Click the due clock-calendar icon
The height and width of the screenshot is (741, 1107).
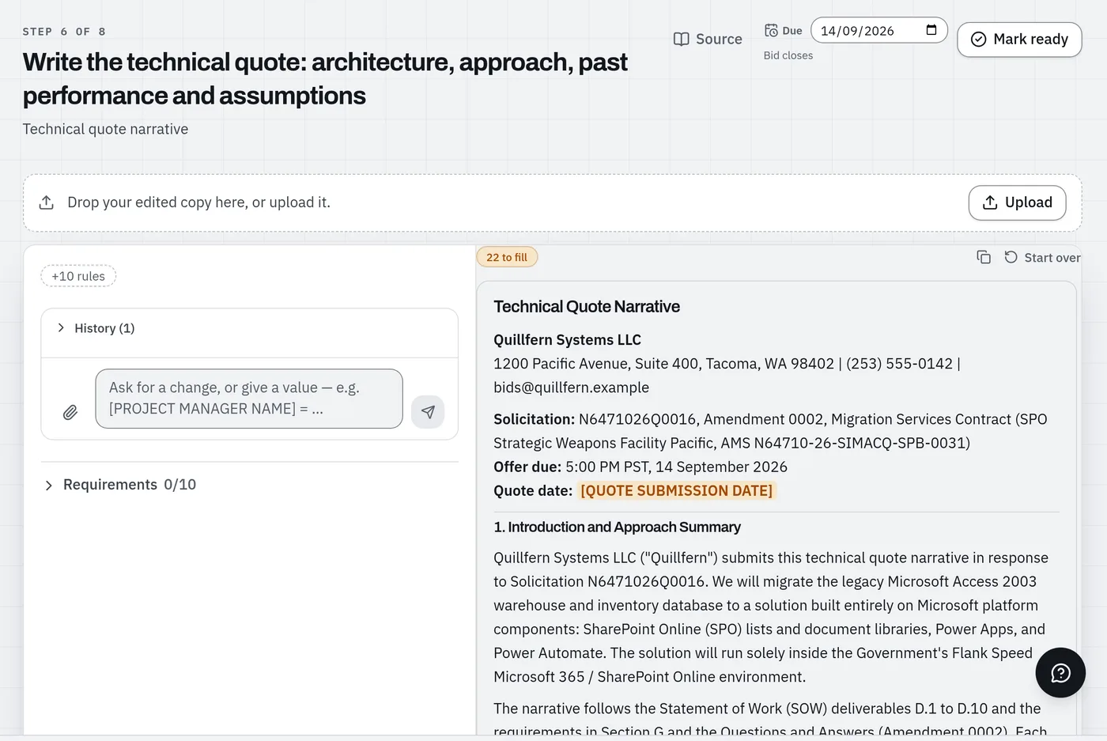click(771, 30)
